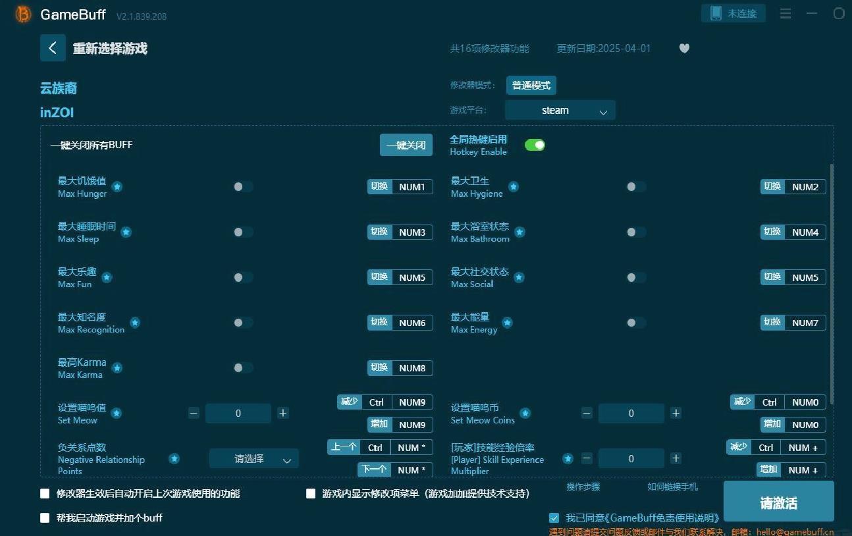Screen dimensions: 852x536
Task: Enable the Max Energy toggle
Action: pos(636,323)
